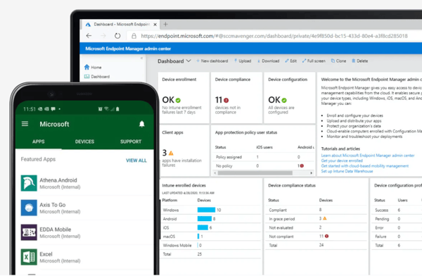Image resolution: width=422 pixels, height=276 pixels.
Task: Open the Device compliance tile
Action: tap(236, 98)
